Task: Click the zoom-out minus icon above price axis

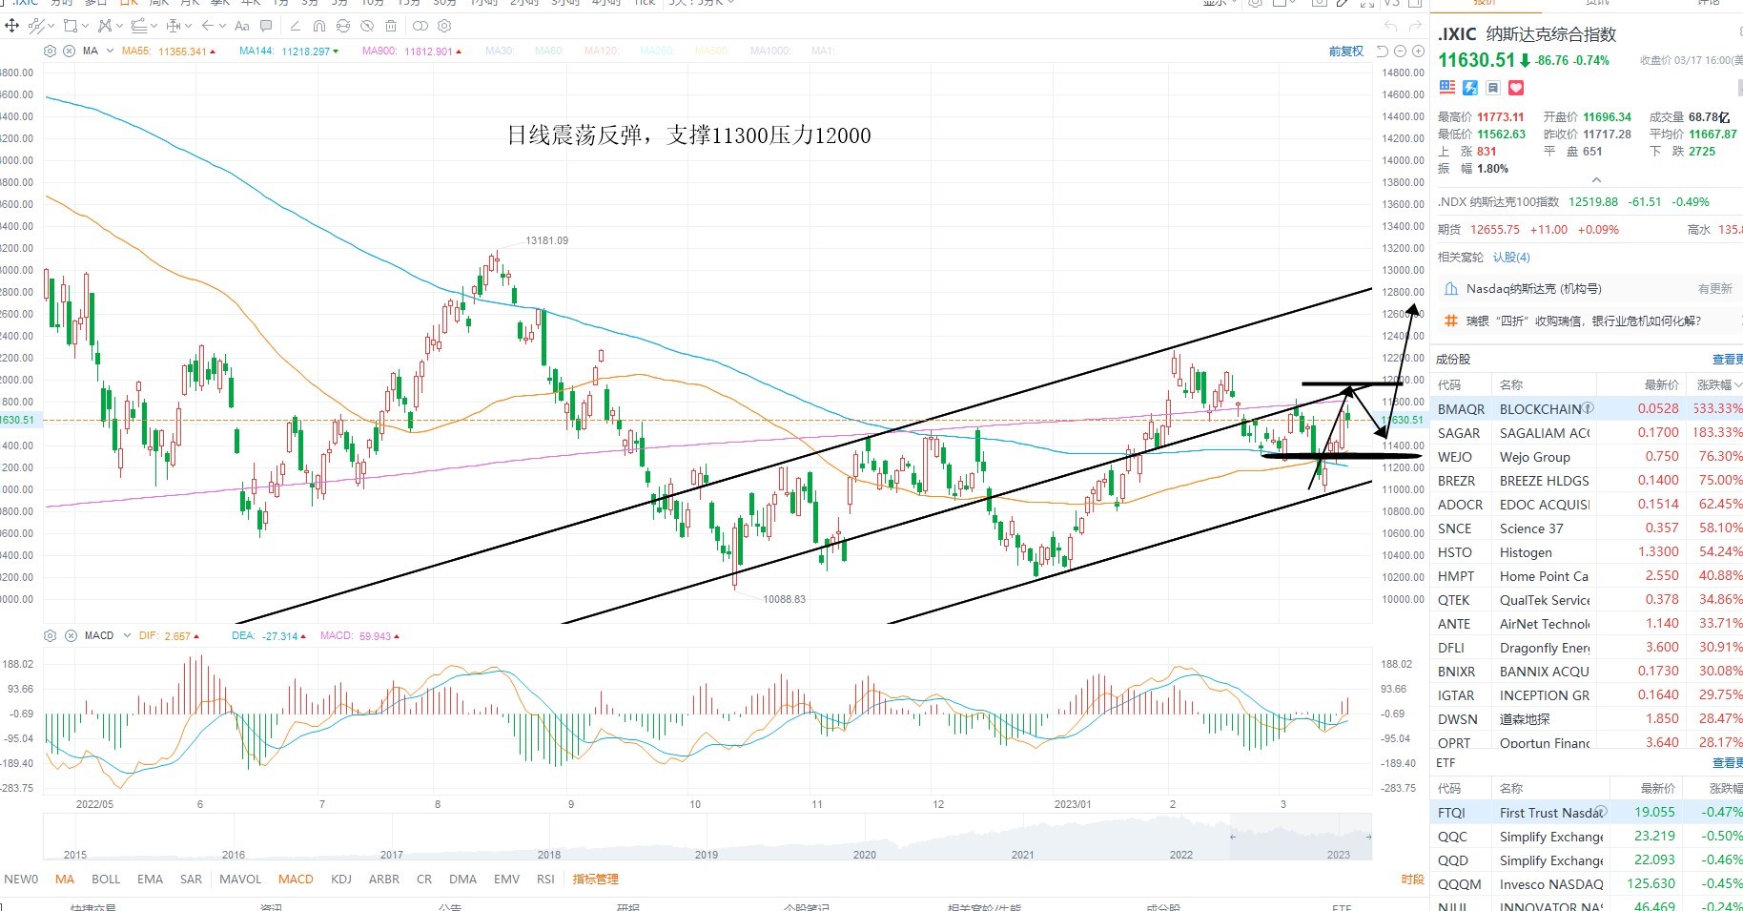Action: tap(1400, 51)
